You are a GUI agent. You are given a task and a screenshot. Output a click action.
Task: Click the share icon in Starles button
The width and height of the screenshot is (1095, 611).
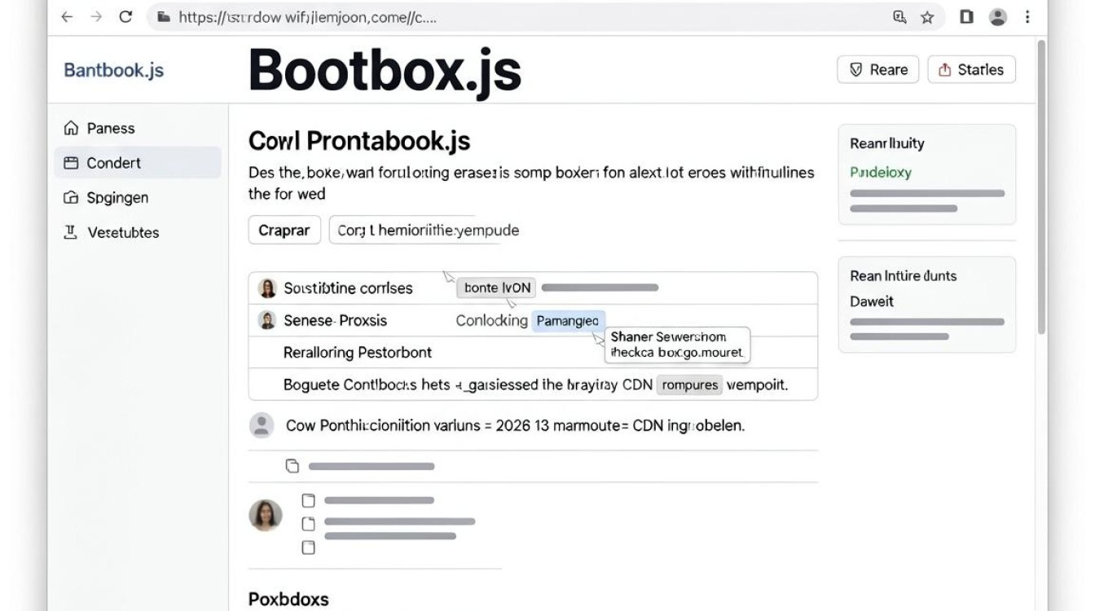[x=945, y=70]
